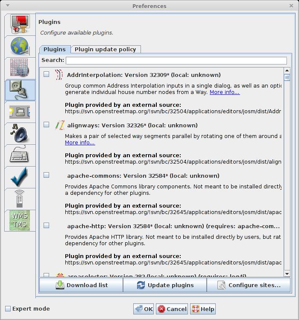The width and height of the screenshot is (299, 320).
Task: Enable the alignways plugin checkbox
Action: [47, 125]
